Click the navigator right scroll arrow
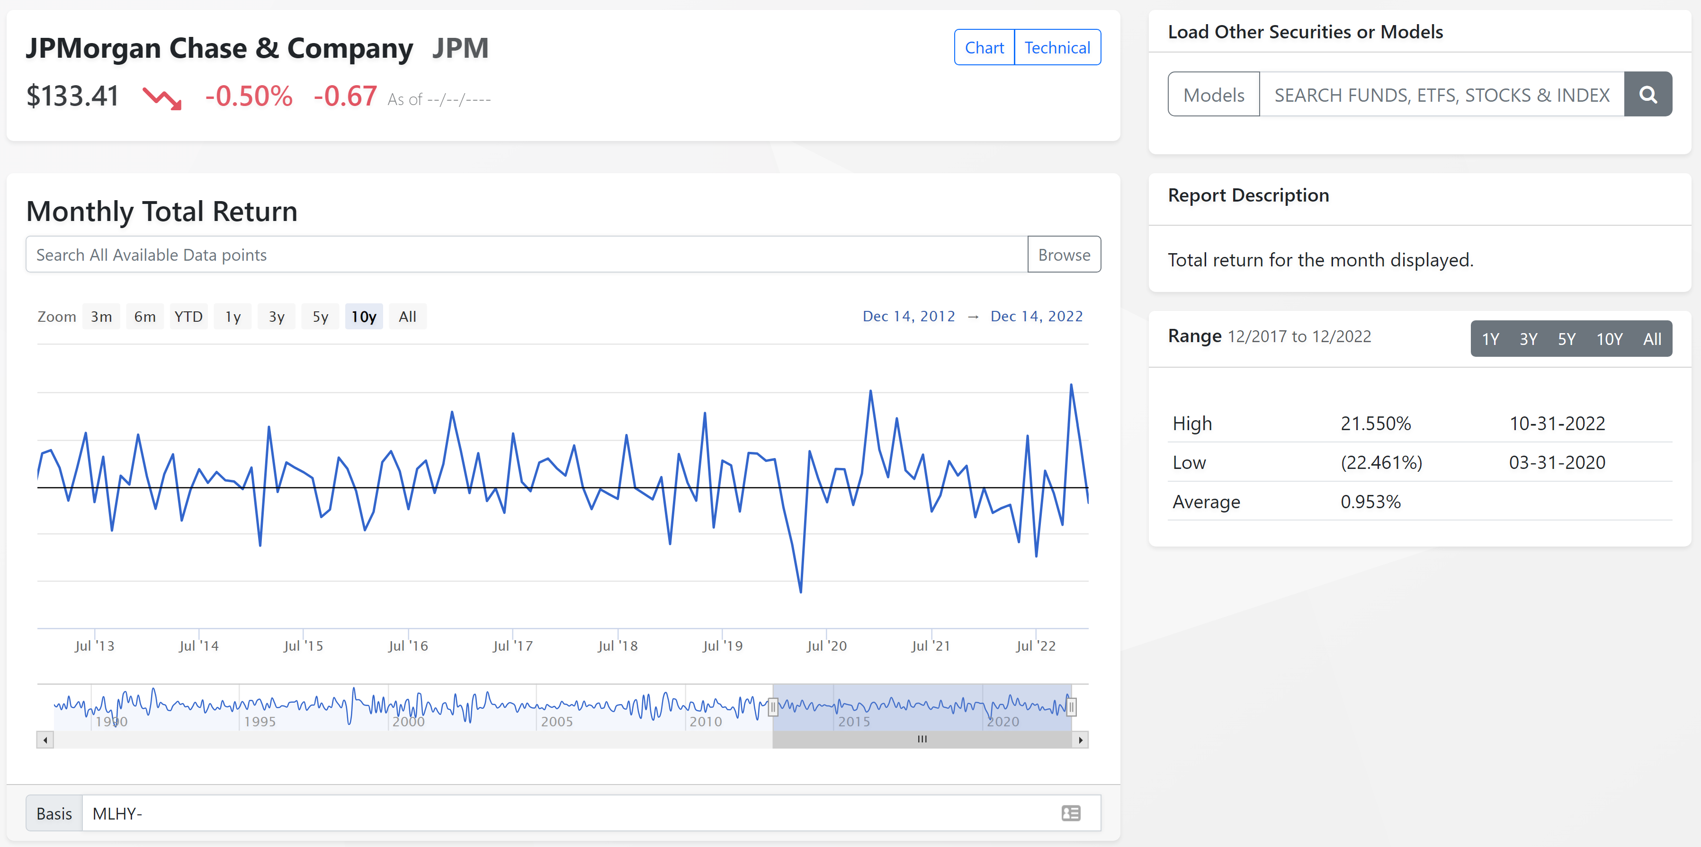This screenshot has height=847, width=1701. 1080,740
